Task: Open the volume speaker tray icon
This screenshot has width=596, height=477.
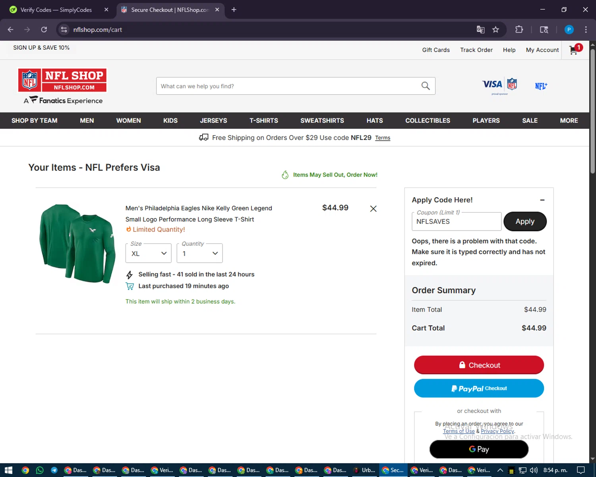Action: coord(534,470)
